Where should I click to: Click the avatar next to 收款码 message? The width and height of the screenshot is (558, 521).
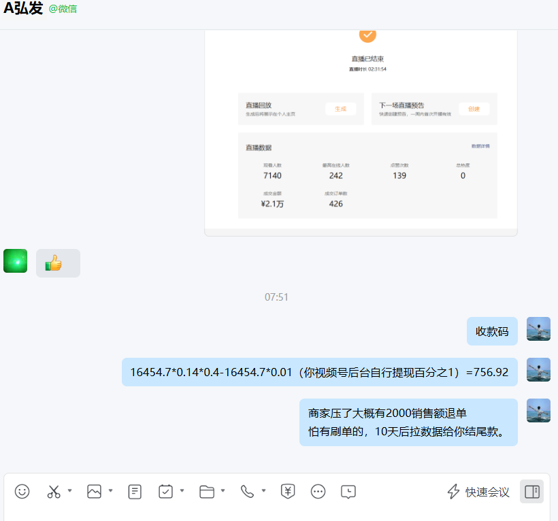click(x=538, y=329)
